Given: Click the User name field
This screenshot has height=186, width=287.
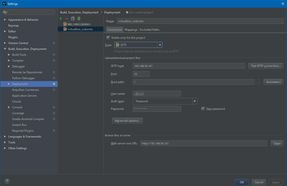Looking at the screenshot, I should point(157,94).
